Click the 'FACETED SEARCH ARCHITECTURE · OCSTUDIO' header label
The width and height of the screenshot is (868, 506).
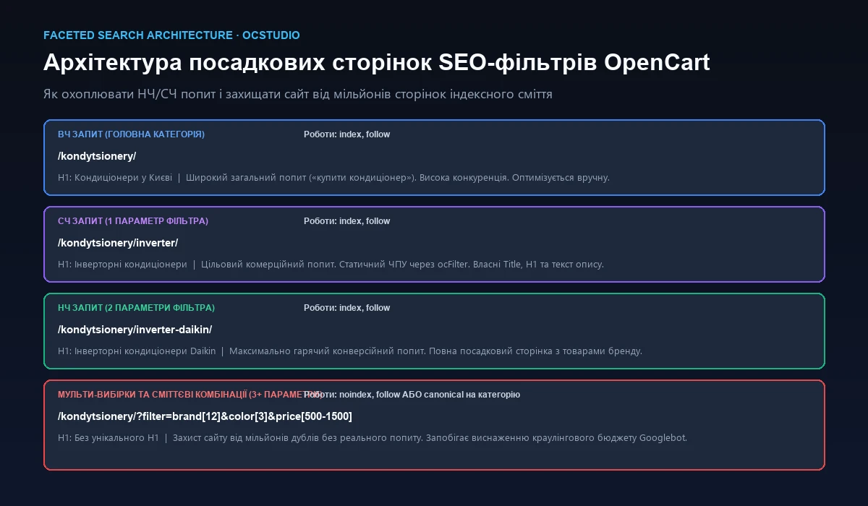[x=171, y=35]
